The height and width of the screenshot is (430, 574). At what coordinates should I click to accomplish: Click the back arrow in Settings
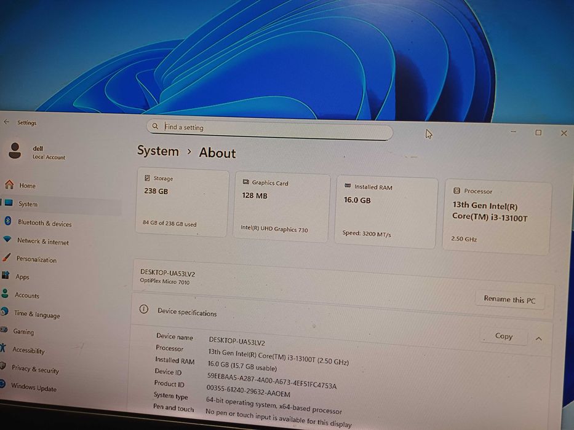[7, 122]
